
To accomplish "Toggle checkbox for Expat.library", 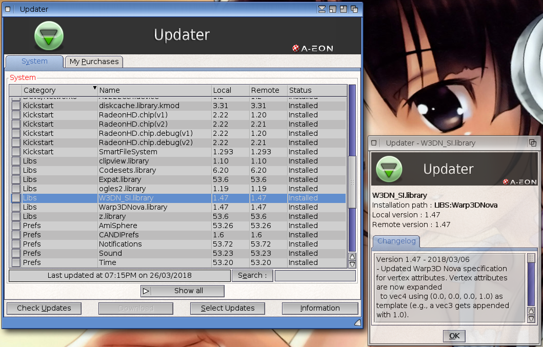I will [16, 179].
